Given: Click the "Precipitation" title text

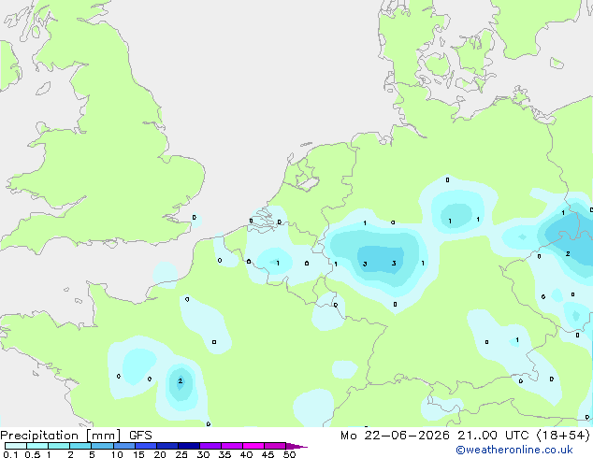Looking at the screenshot, I should (x=39, y=436).
